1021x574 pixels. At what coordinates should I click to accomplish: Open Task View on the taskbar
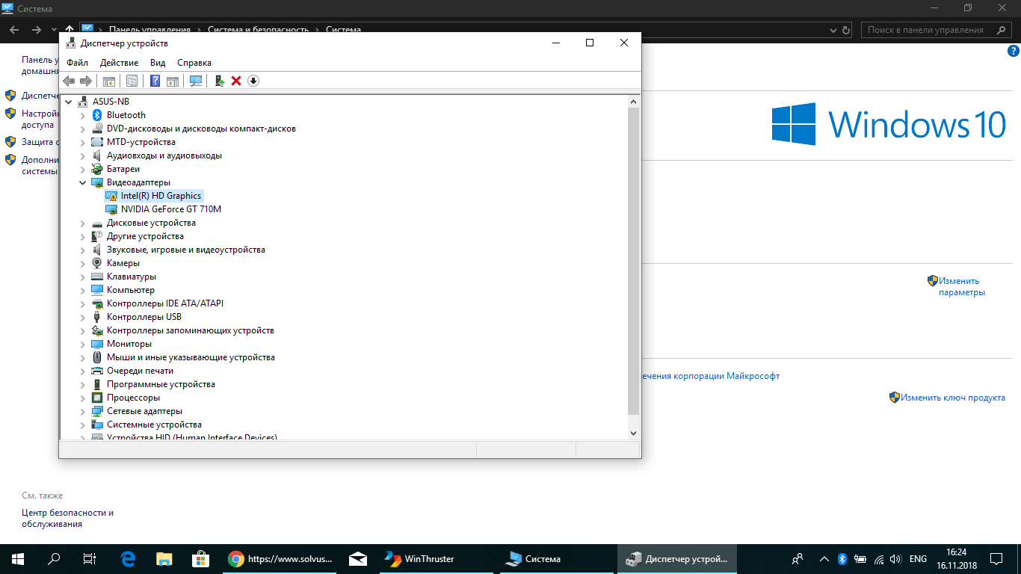point(90,558)
